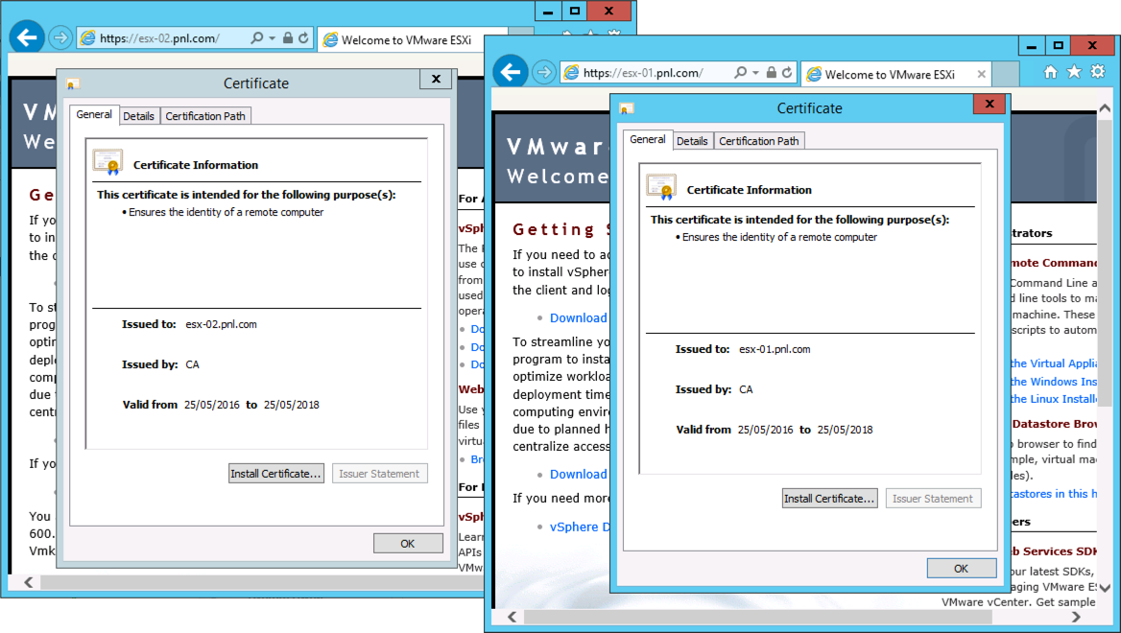Click the certificate badge icon in esx-01 dialog
The height and width of the screenshot is (633, 1121).
[x=661, y=187]
